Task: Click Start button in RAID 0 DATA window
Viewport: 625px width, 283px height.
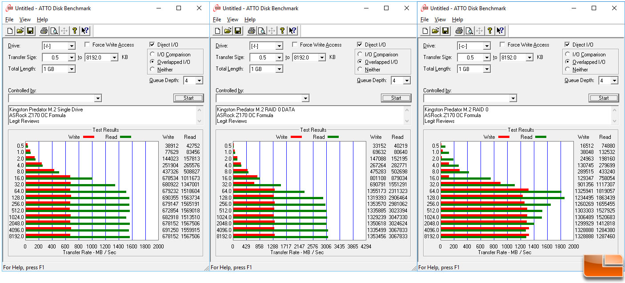Action: [396, 98]
